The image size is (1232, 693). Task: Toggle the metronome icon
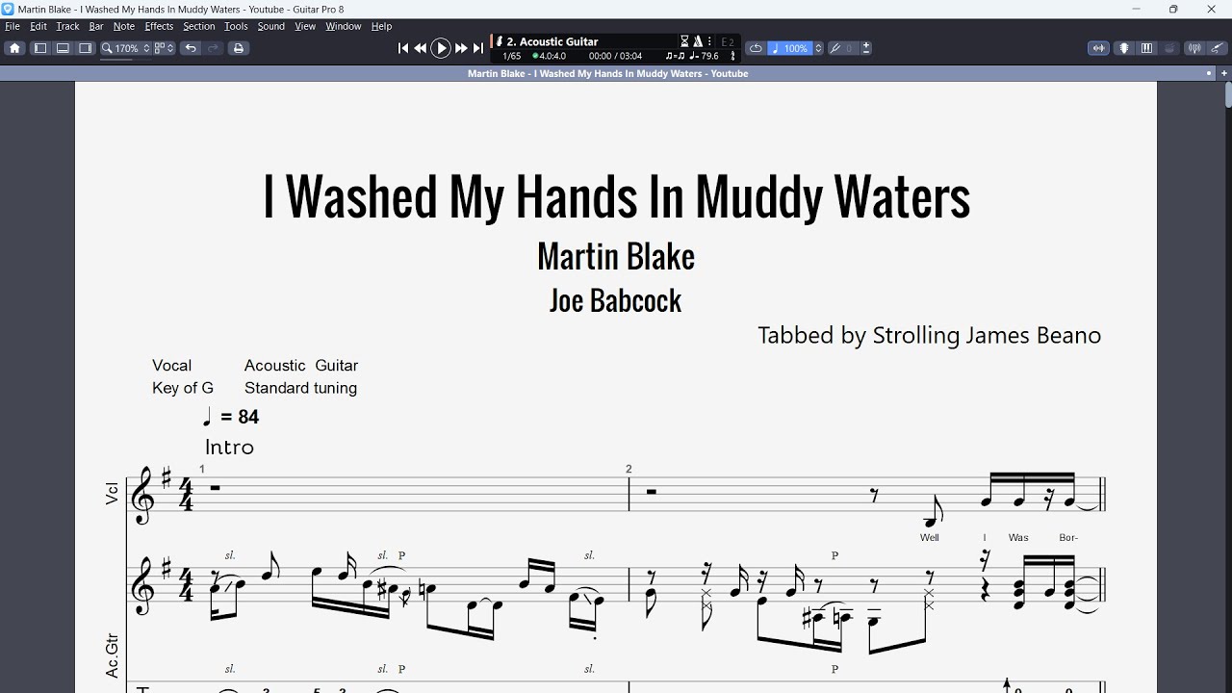tap(698, 41)
